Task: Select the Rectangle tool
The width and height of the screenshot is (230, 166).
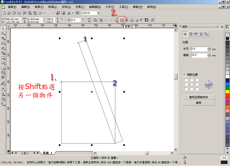Action: coord(3,58)
